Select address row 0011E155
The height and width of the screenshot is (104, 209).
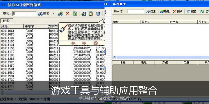[8, 48]
